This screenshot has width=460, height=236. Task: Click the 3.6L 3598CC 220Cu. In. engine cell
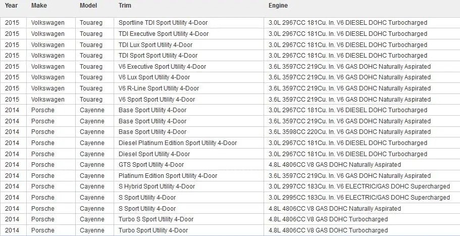click(x=362, y=132)
